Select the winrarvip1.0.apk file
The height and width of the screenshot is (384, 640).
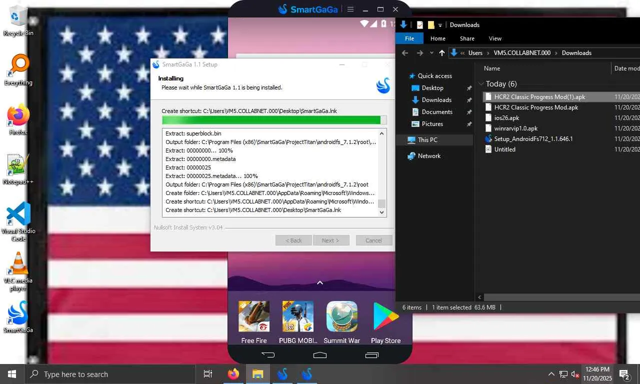click(516, 128)
